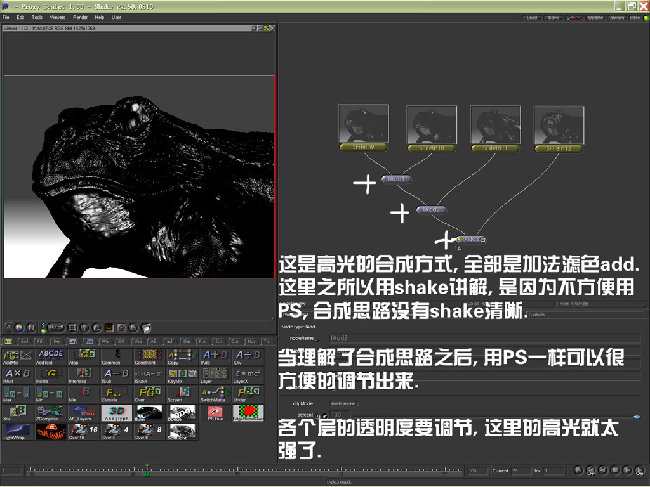
Task: Insert a Screen node
Action: (182, 394)
